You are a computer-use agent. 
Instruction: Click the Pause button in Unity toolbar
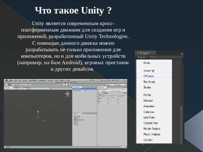65,85
